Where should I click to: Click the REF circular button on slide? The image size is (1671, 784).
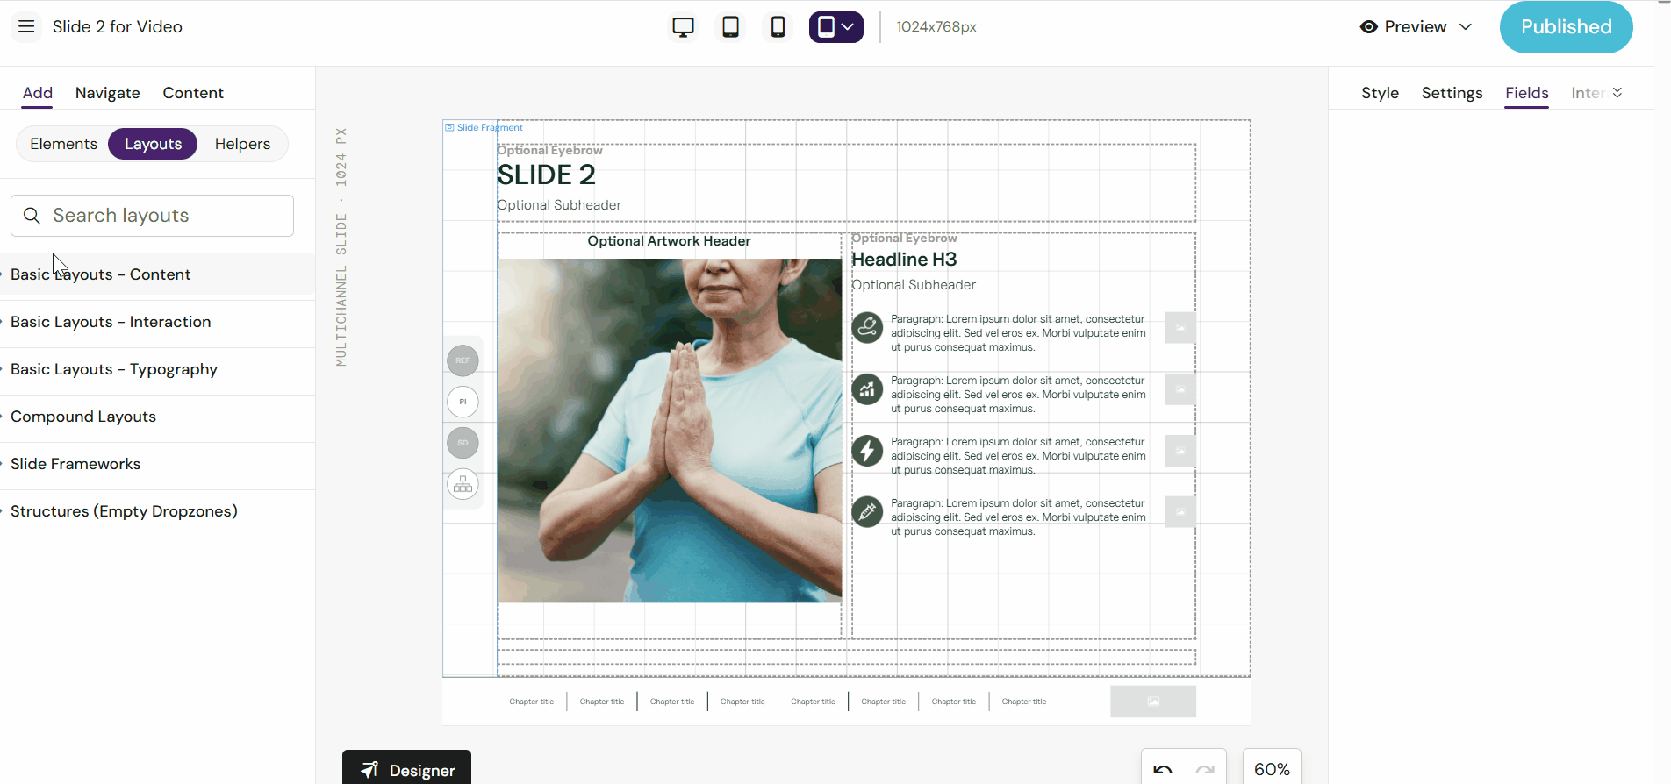pos(463,360)
